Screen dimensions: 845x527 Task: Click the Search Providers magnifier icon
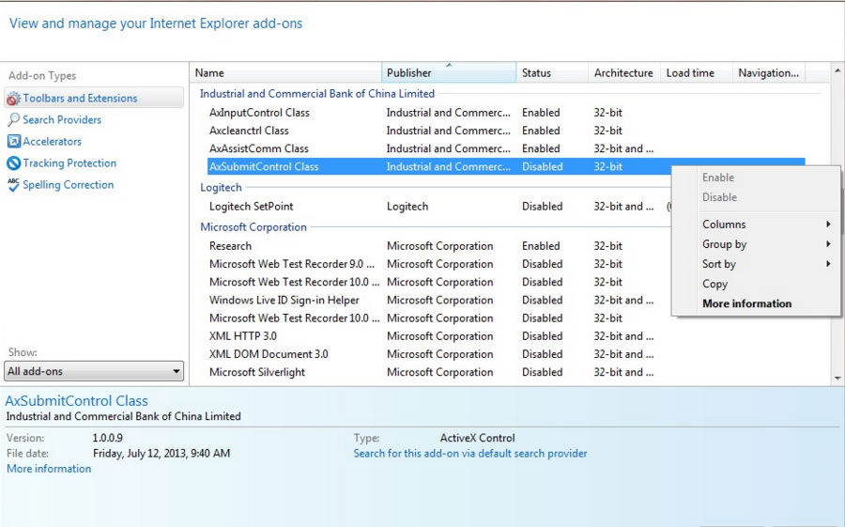(x=13, y=119)
